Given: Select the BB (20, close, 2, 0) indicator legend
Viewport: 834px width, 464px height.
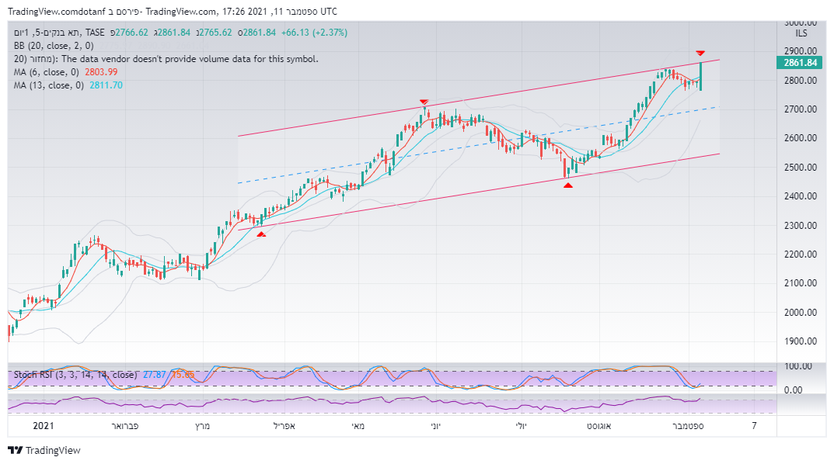Looking at the screenshot, I should [x=54, y=46].
